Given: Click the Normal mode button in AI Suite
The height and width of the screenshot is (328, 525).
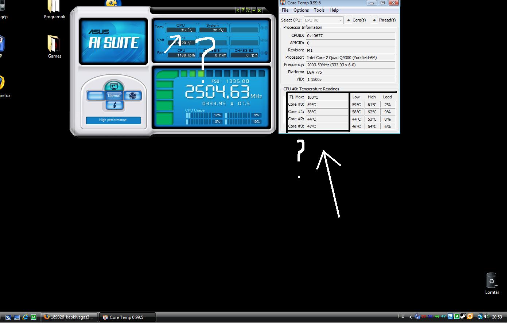Looking at the screenshot, I should [x=114, y=96].
